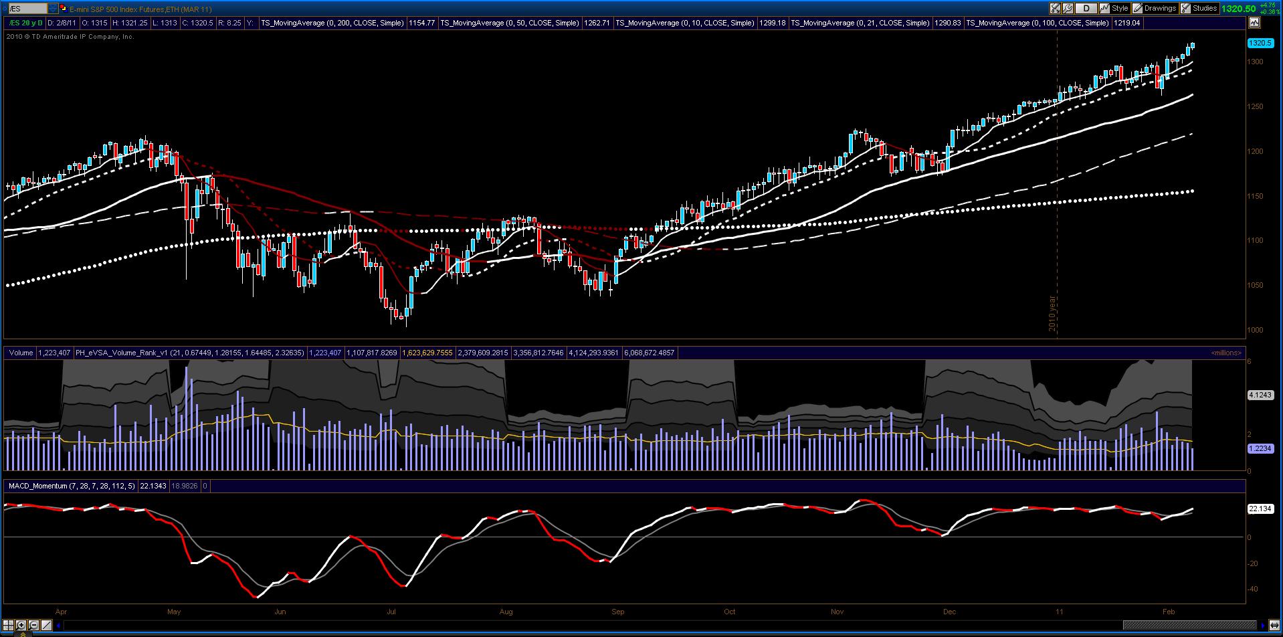Click the E-mini S&P 500 Index Futures title
The width and height of the screenshot is (1283, 637).
click(x=142, y=9)
